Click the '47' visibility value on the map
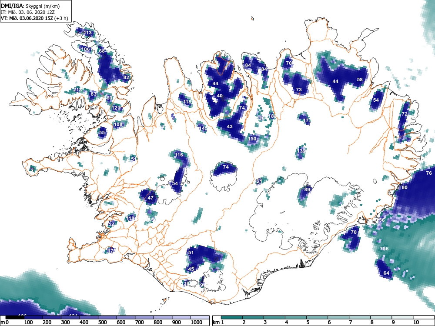The image size is (435, 326). [x=151, y=198]
